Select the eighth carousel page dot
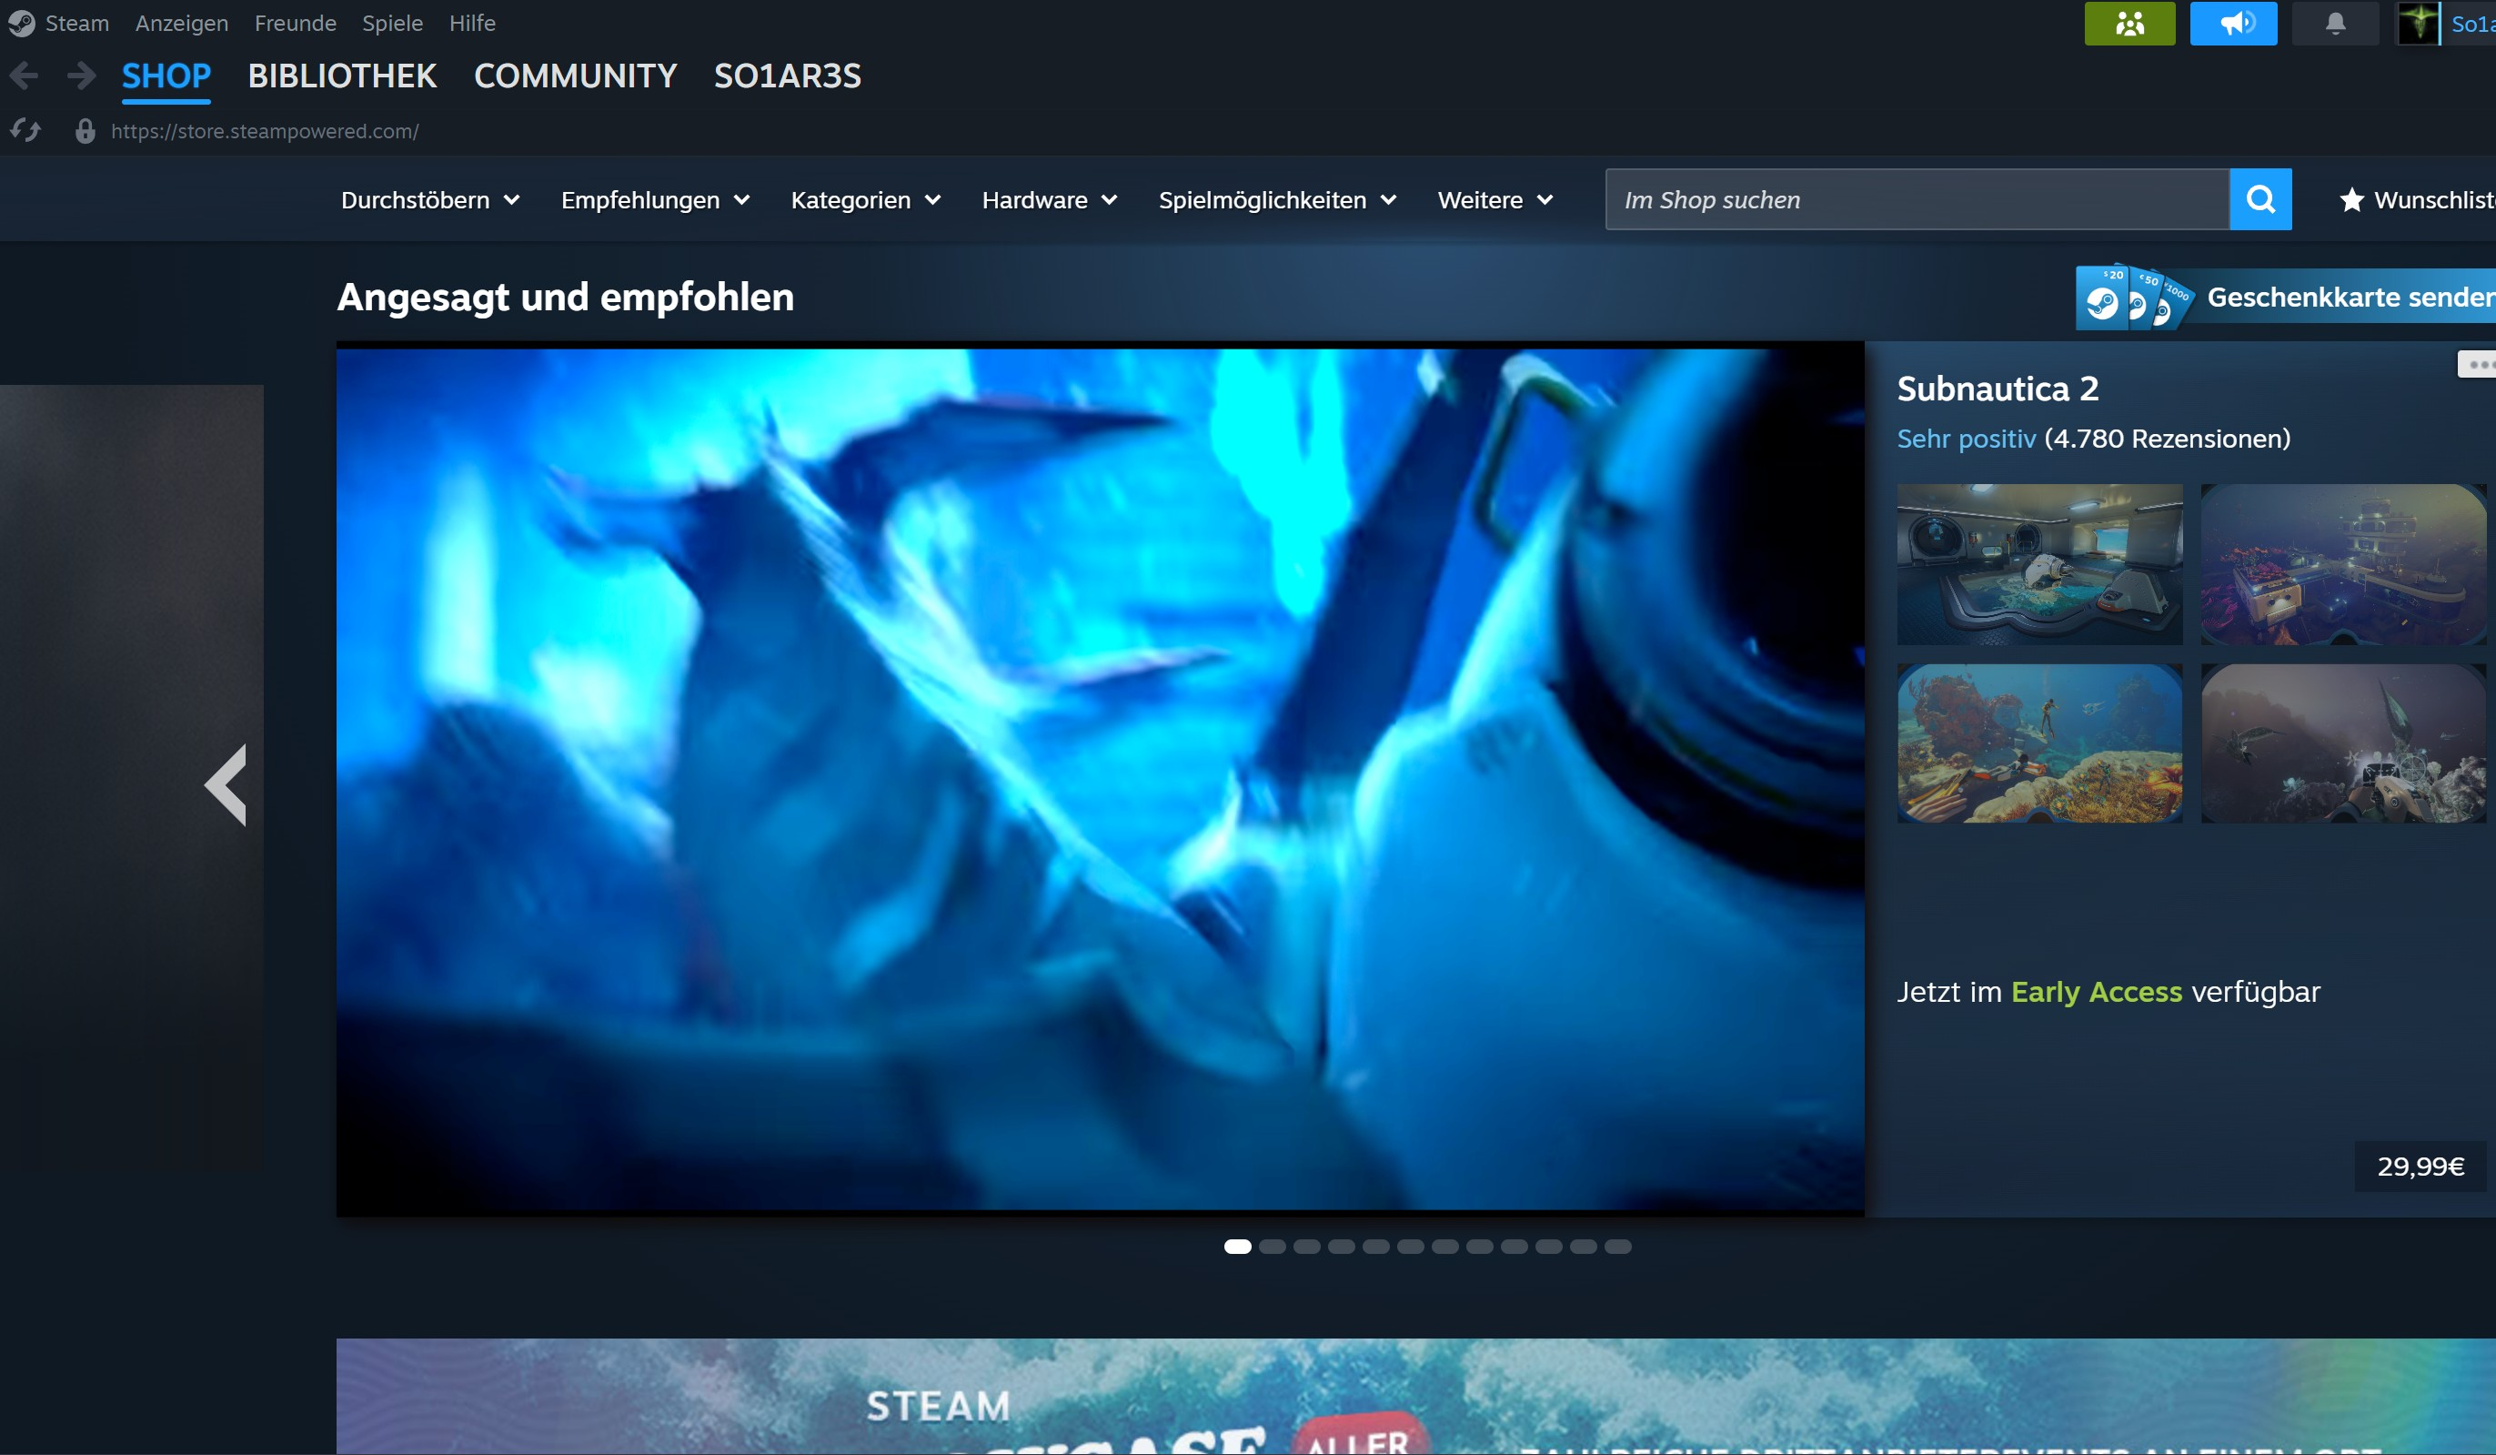Viewport: 2496px width, 1455px height. click(1480, 1247)
